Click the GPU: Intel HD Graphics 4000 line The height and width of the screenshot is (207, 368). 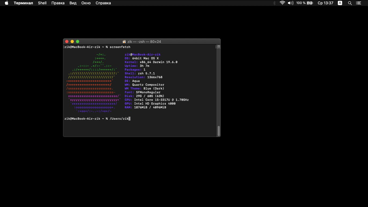click(x=150, y=103)
